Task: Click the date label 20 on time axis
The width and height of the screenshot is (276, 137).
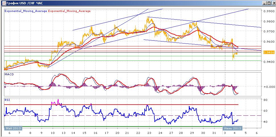Action: coord(117,133)
